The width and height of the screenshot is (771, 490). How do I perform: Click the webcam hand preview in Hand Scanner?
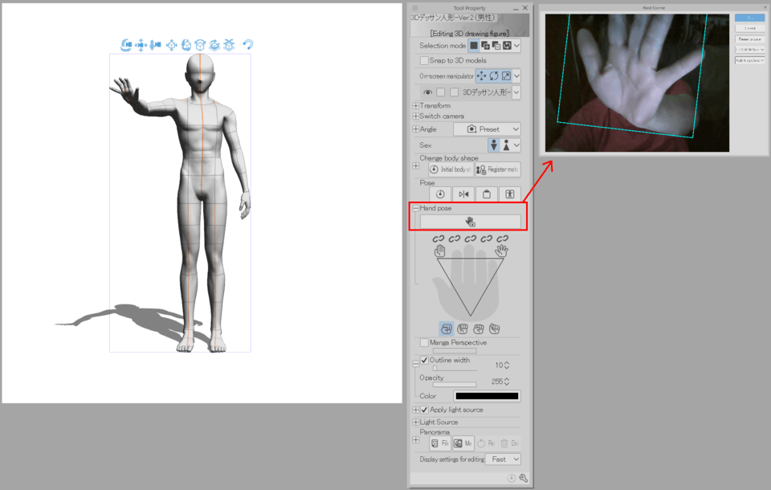(637, 83)
